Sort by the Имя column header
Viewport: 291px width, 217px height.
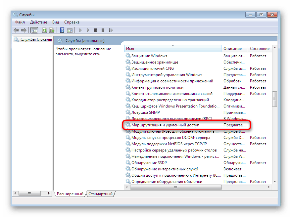coord(173,48)
